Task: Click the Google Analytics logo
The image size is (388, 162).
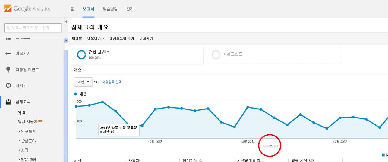Action: pos(27,8)
